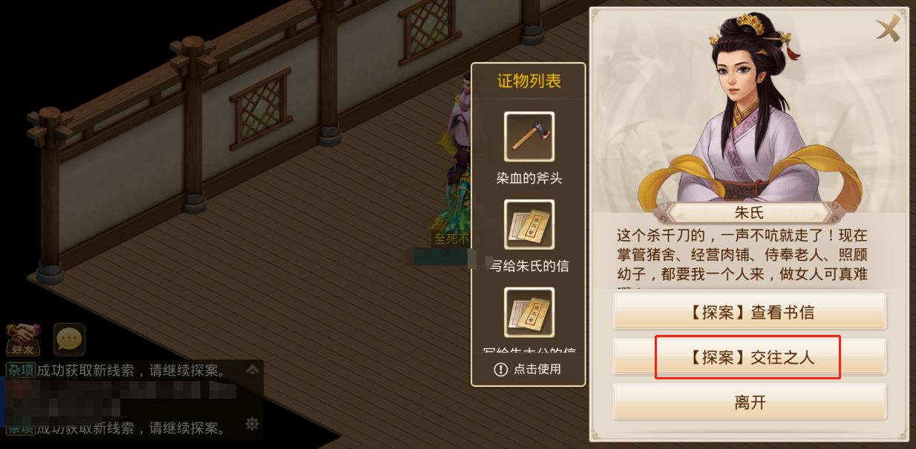Select the 写给朱氏的信 letter evidence icon
The width and height of the screenshot is (916, 449).
click(x=529, y=224)
